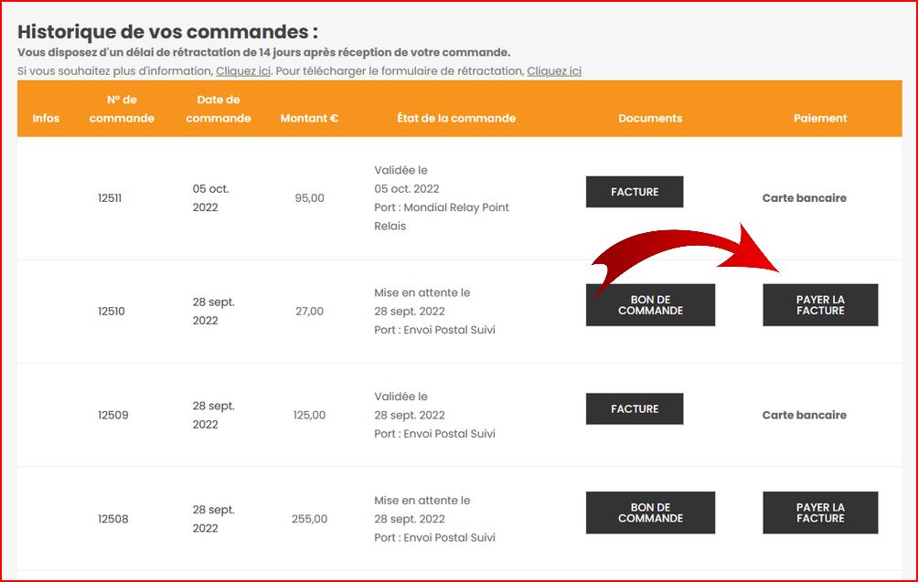The image size is (918, 582).
Task: Select order number 12508
Action: pyautogui.click(x=113, y=519)
